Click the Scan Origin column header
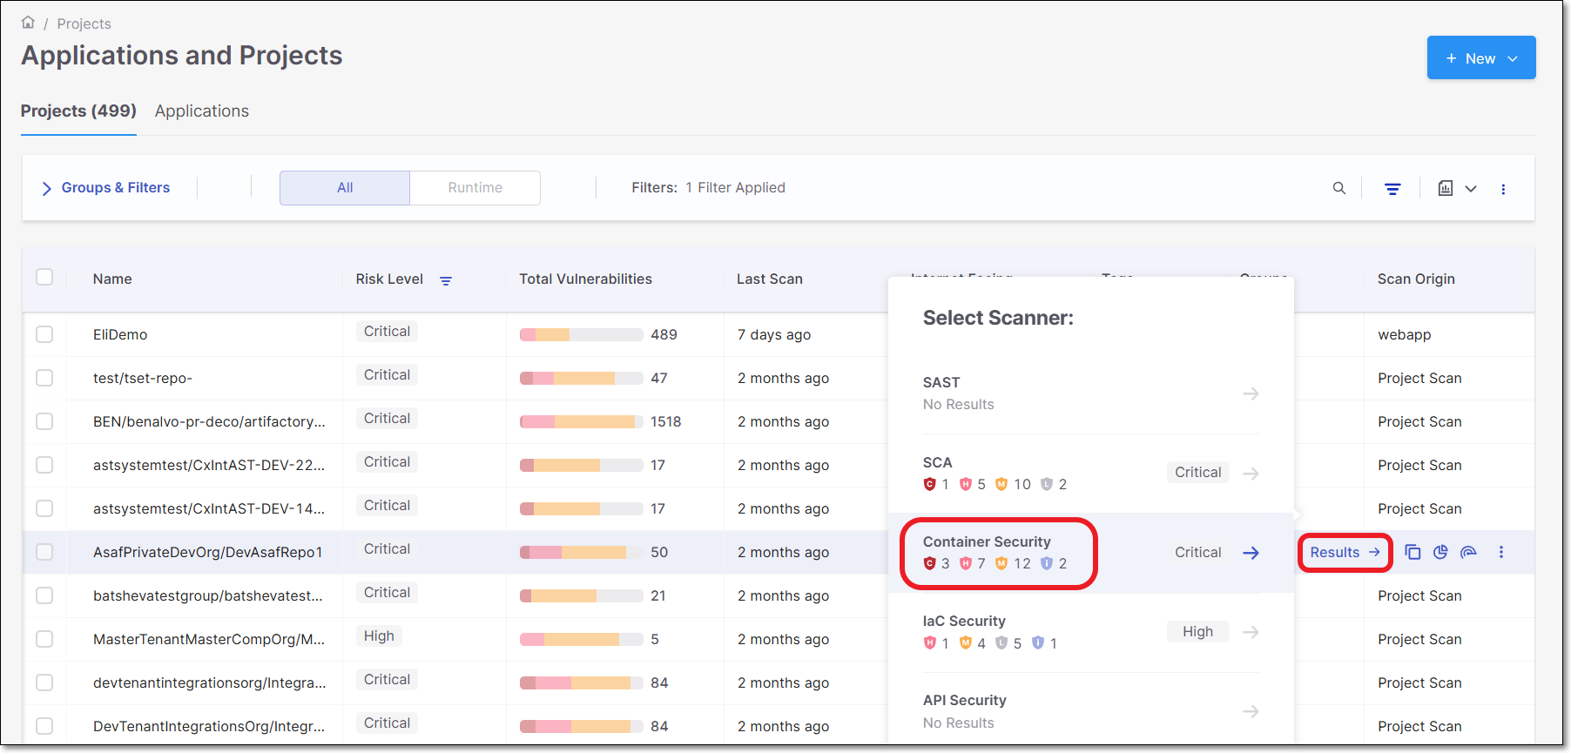The width and height of the screenshot is (1571, 753). (x=1416, y=279)
